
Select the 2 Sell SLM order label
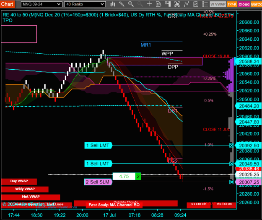[x=99, y=182]
